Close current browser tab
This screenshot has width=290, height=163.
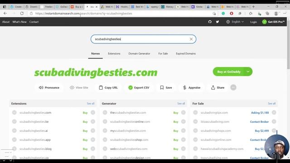pyautogui.click(x=97, y=7)
